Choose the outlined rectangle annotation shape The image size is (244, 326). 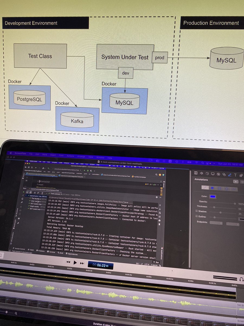click(219, 188)
